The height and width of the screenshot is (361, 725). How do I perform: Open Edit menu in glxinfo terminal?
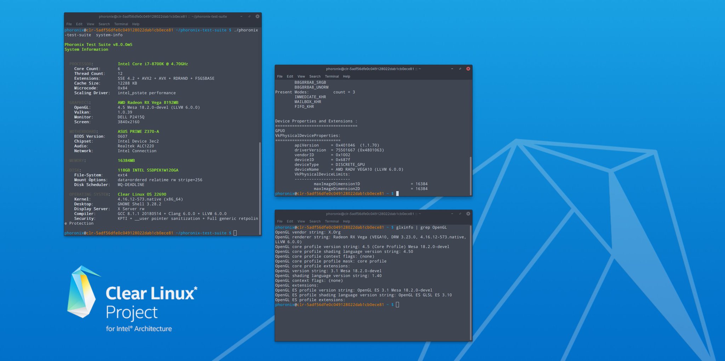tap(290, 221)
